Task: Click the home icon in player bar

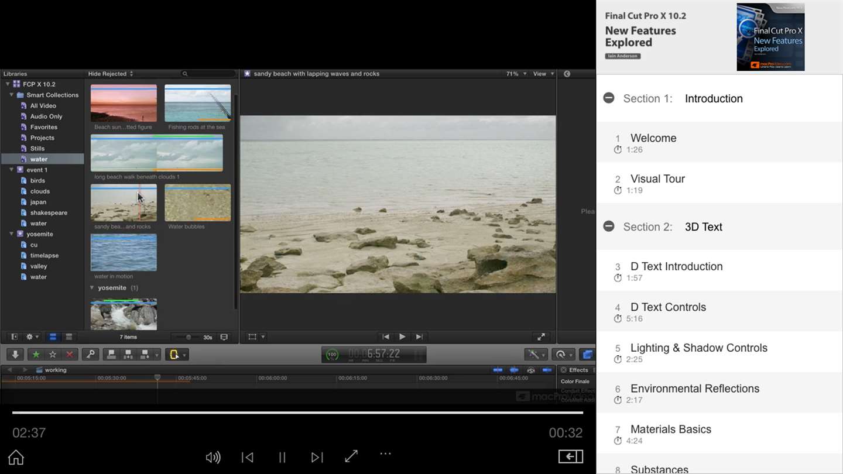Action: (16, 457)
